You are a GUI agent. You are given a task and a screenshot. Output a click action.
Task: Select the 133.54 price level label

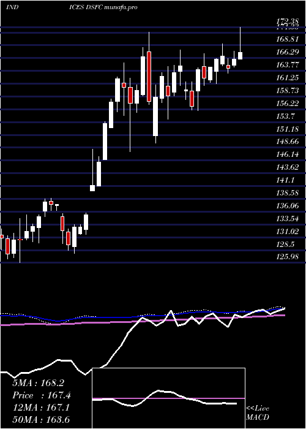(x=287, y=219)
